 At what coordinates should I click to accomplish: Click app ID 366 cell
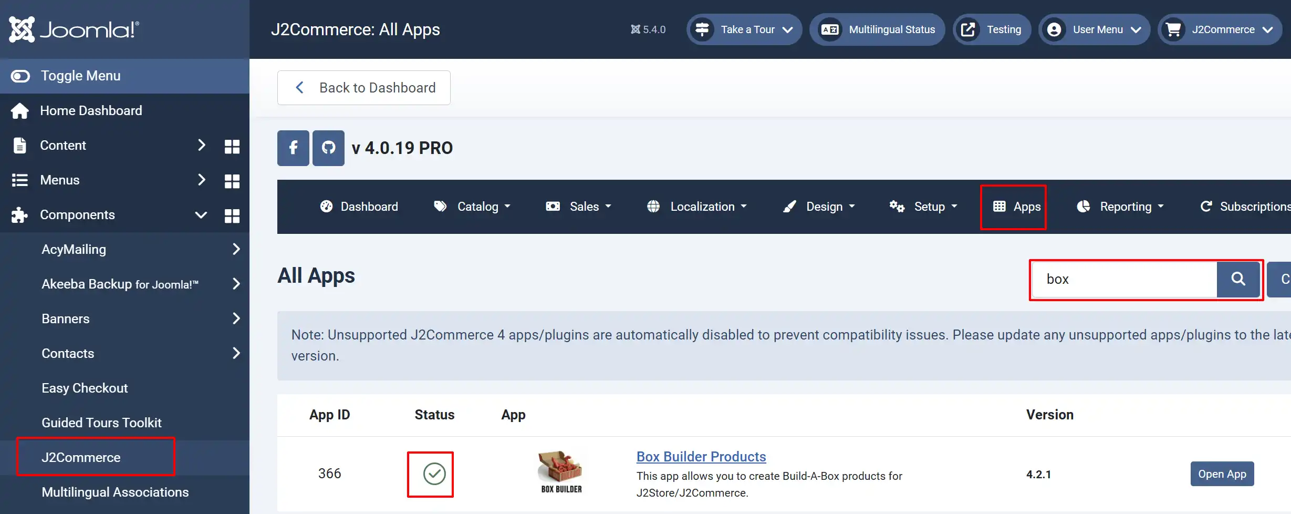pyautogui.click(x=329, y=474)
